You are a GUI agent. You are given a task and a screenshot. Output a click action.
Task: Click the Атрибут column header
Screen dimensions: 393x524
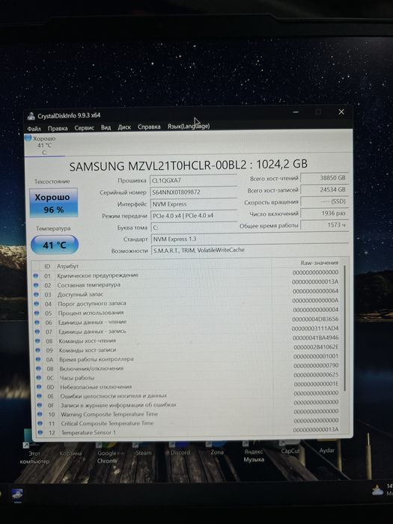pos(67,266)
